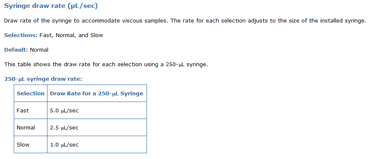Click the '2.5 µL/sec' value cell
381x159 pixels.
[x=97, y=127]
